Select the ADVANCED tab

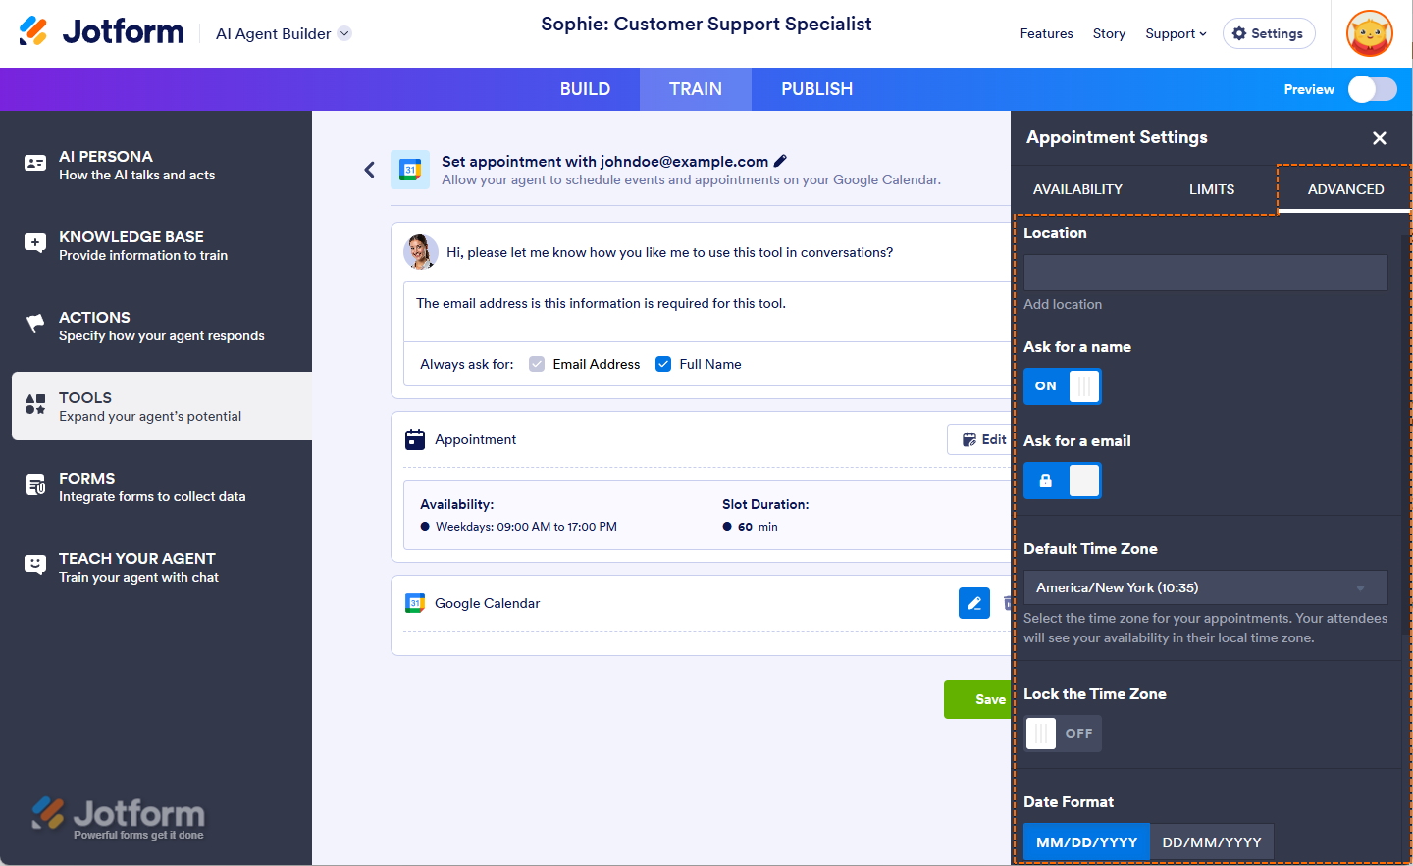(x=1345, y=189)
